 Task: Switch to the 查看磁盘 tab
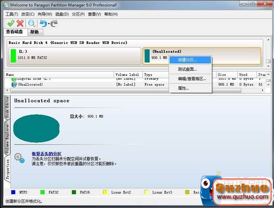click(15, 31)
